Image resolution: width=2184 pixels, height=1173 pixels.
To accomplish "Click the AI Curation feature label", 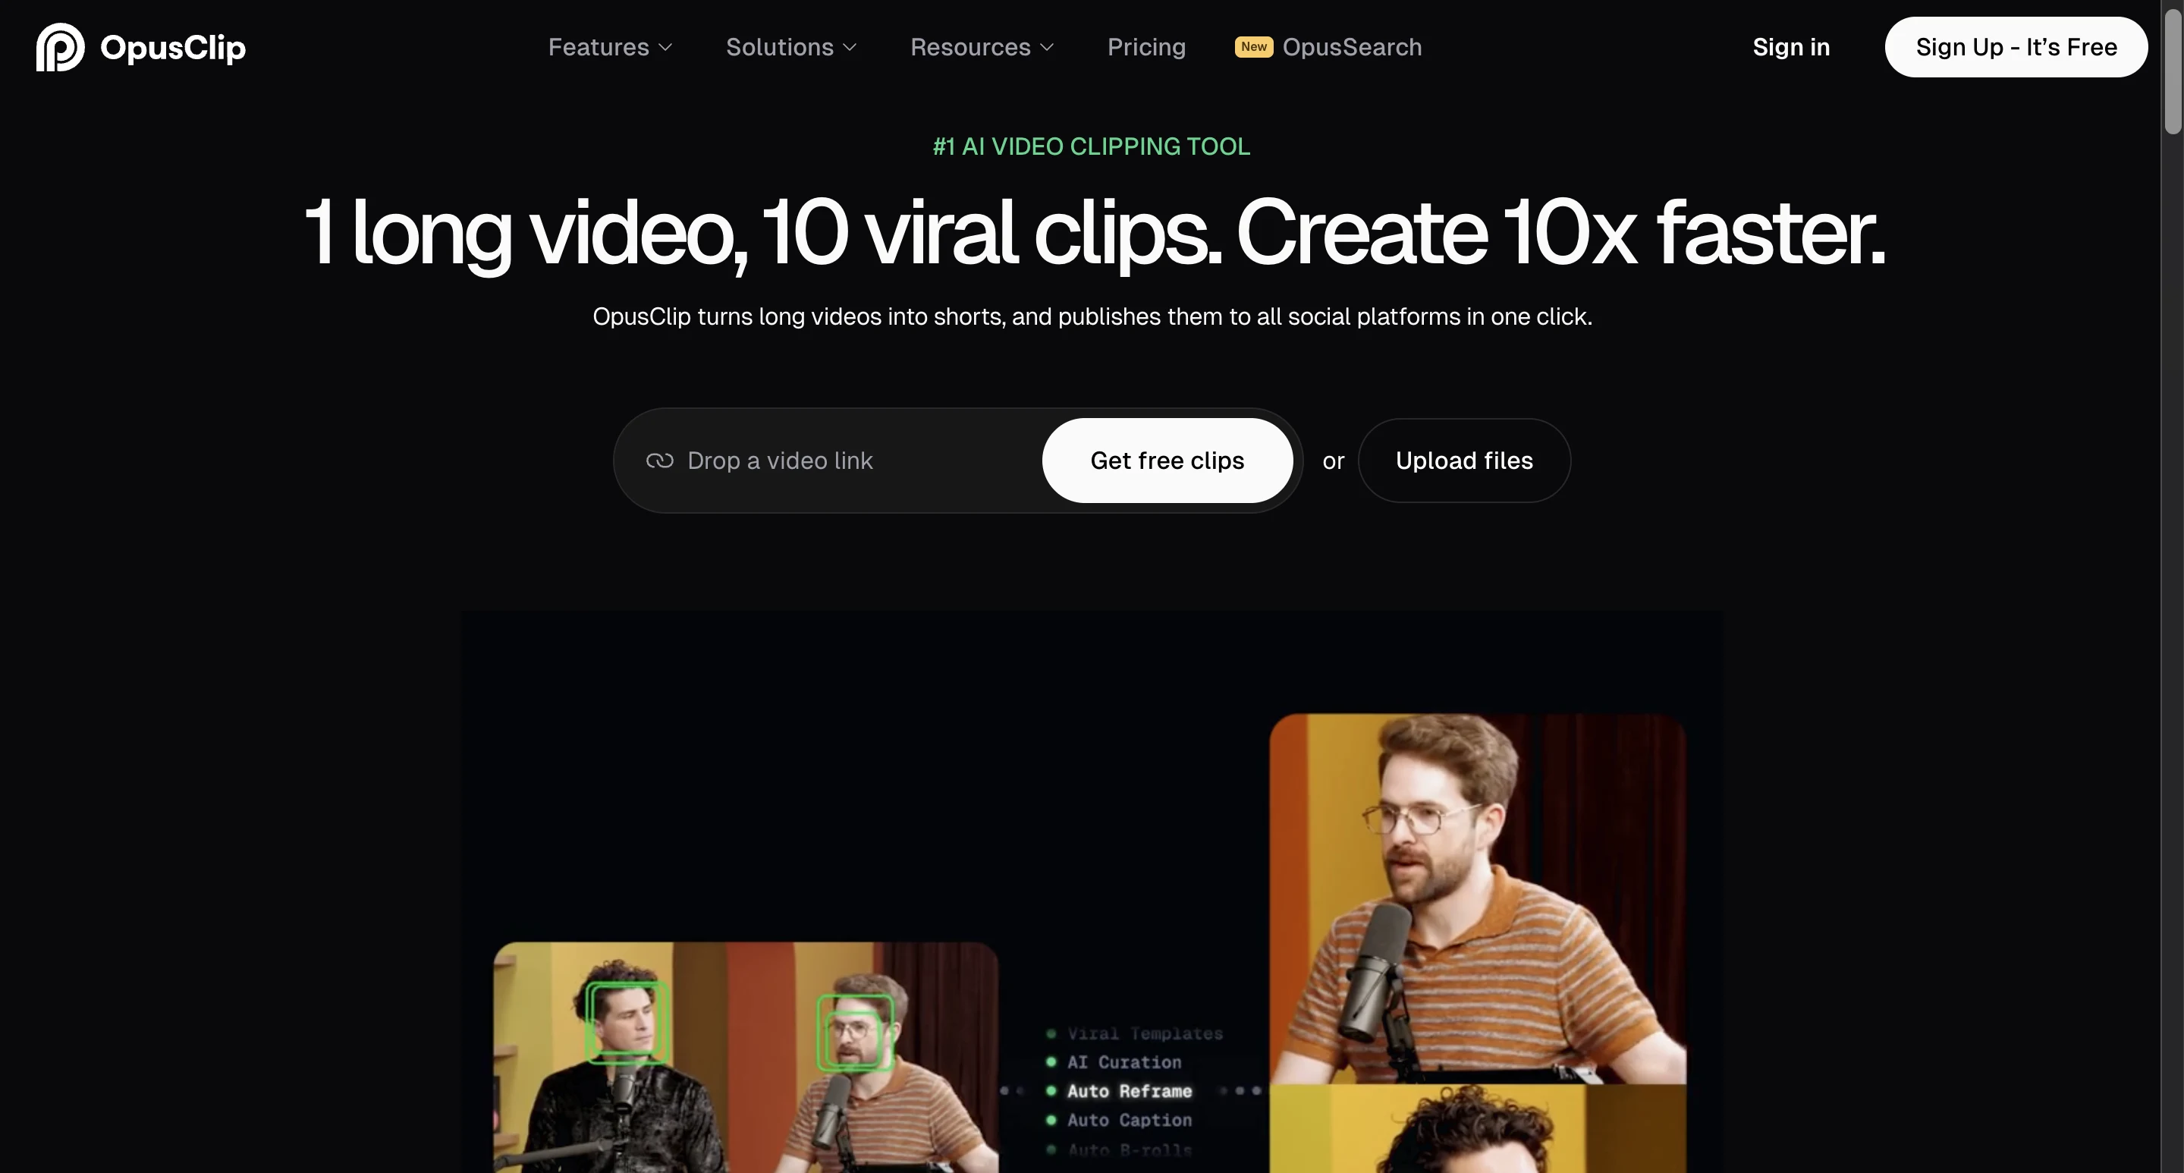I will 1123,1063.
